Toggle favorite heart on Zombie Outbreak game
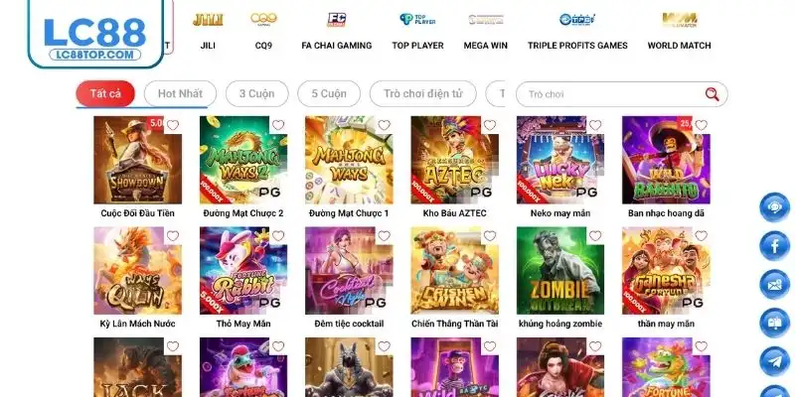The width and height of the screenshot is (795, 397). [594, 236]
